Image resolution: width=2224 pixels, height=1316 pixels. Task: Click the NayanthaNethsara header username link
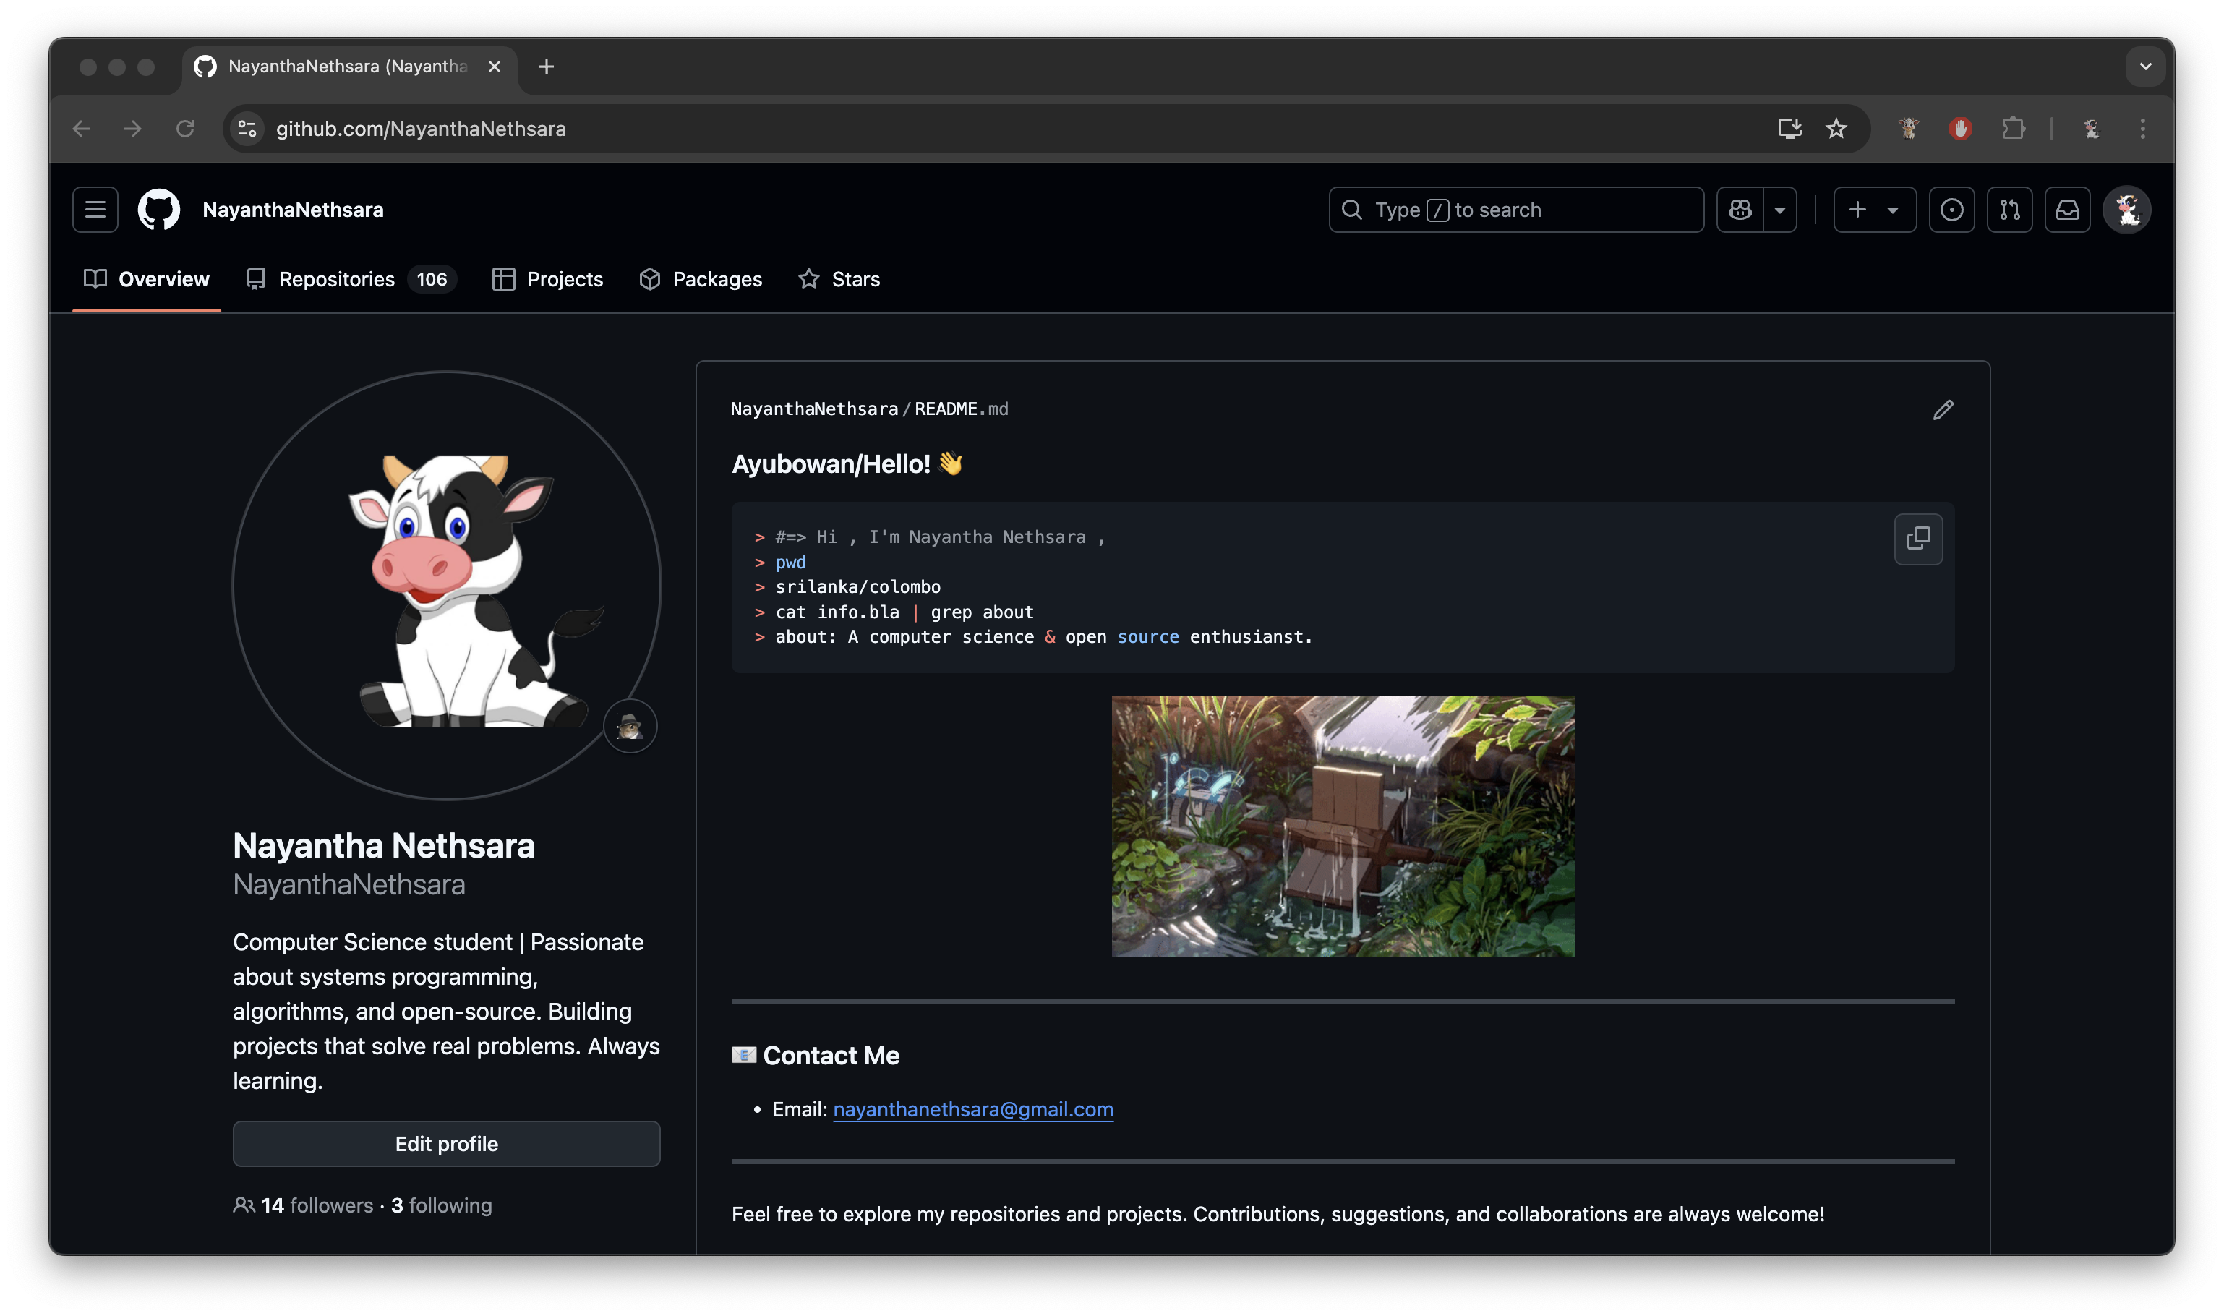click(x=293, y=210)
